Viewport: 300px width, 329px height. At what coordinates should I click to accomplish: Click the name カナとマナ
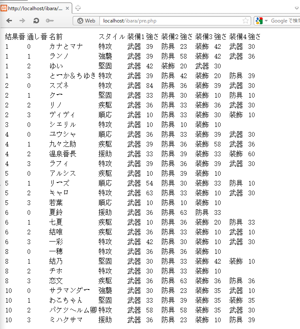pyautogui.click(x=66, y=46)
